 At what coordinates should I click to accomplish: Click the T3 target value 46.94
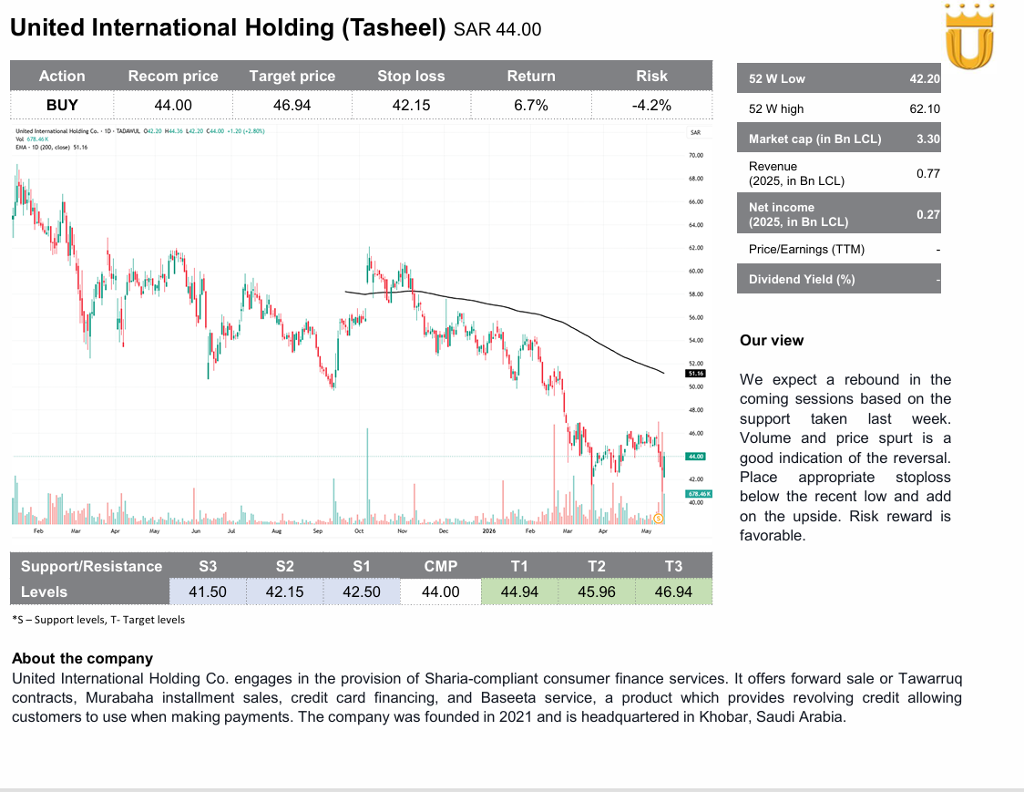673,592
